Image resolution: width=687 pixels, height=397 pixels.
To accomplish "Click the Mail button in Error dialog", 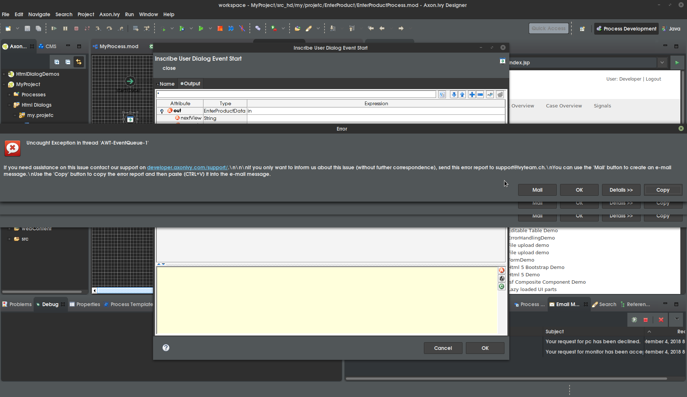I will pos(537,190).
